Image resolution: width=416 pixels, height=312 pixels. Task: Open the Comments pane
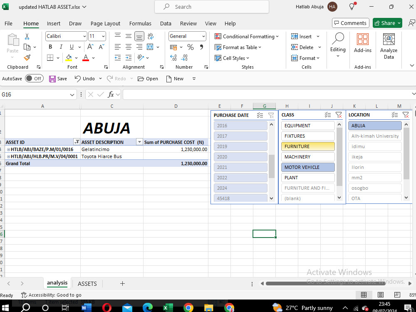pos(350,23)
